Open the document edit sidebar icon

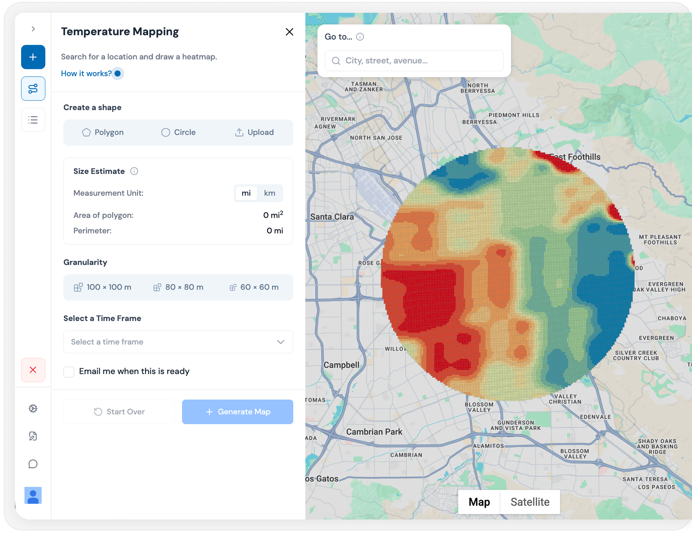point(33,436)
